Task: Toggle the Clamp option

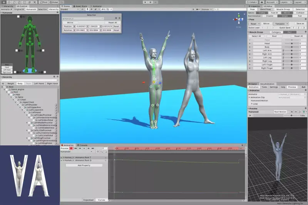Action: 262,13
